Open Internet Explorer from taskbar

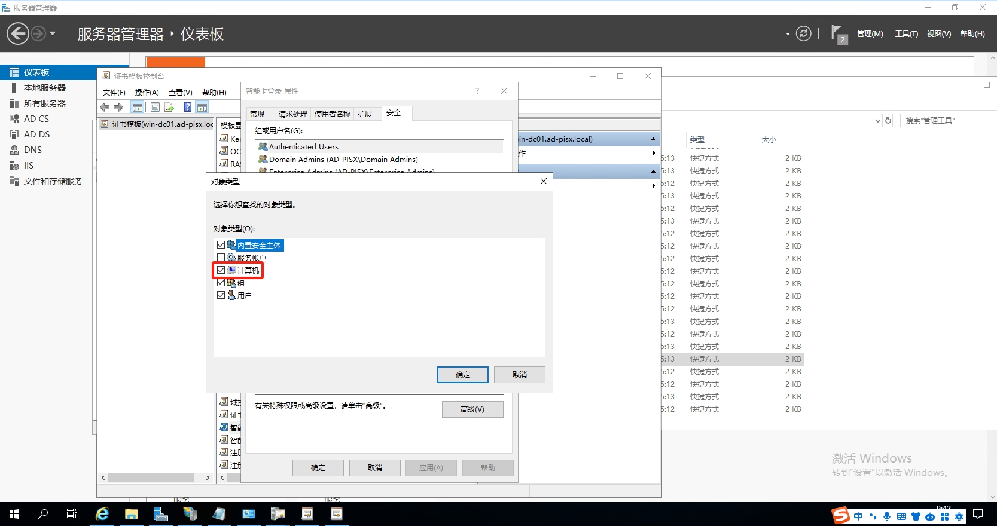click(102, 514)
